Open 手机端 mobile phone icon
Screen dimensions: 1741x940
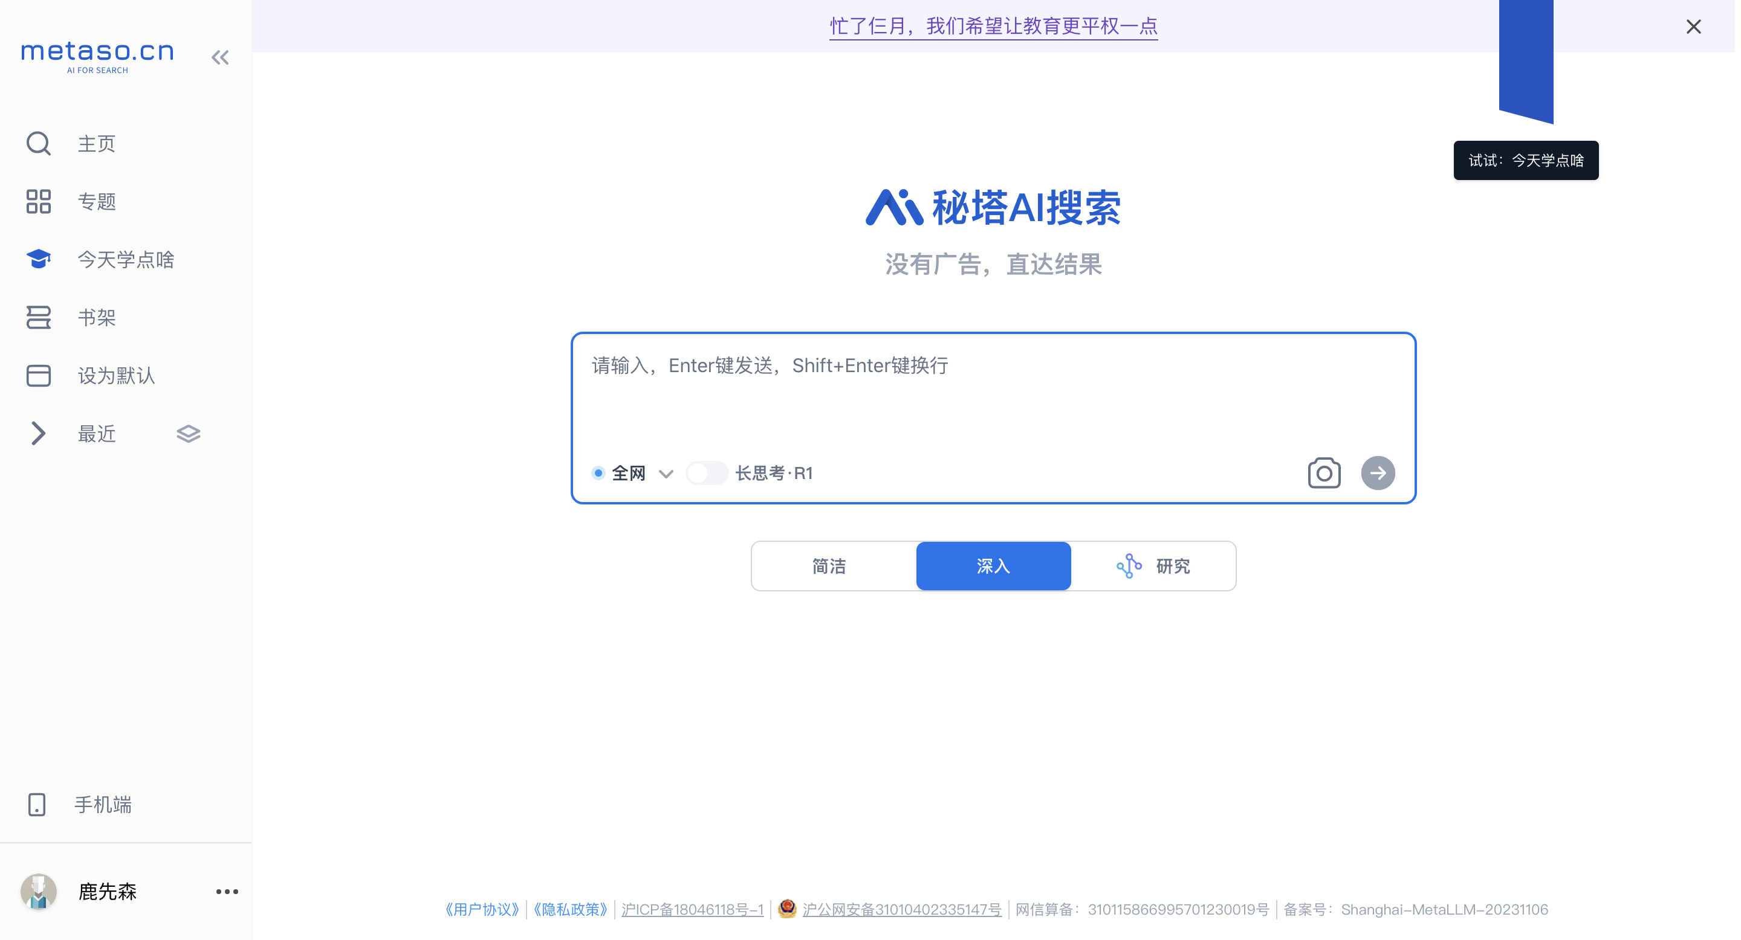[x=36, y=804]
